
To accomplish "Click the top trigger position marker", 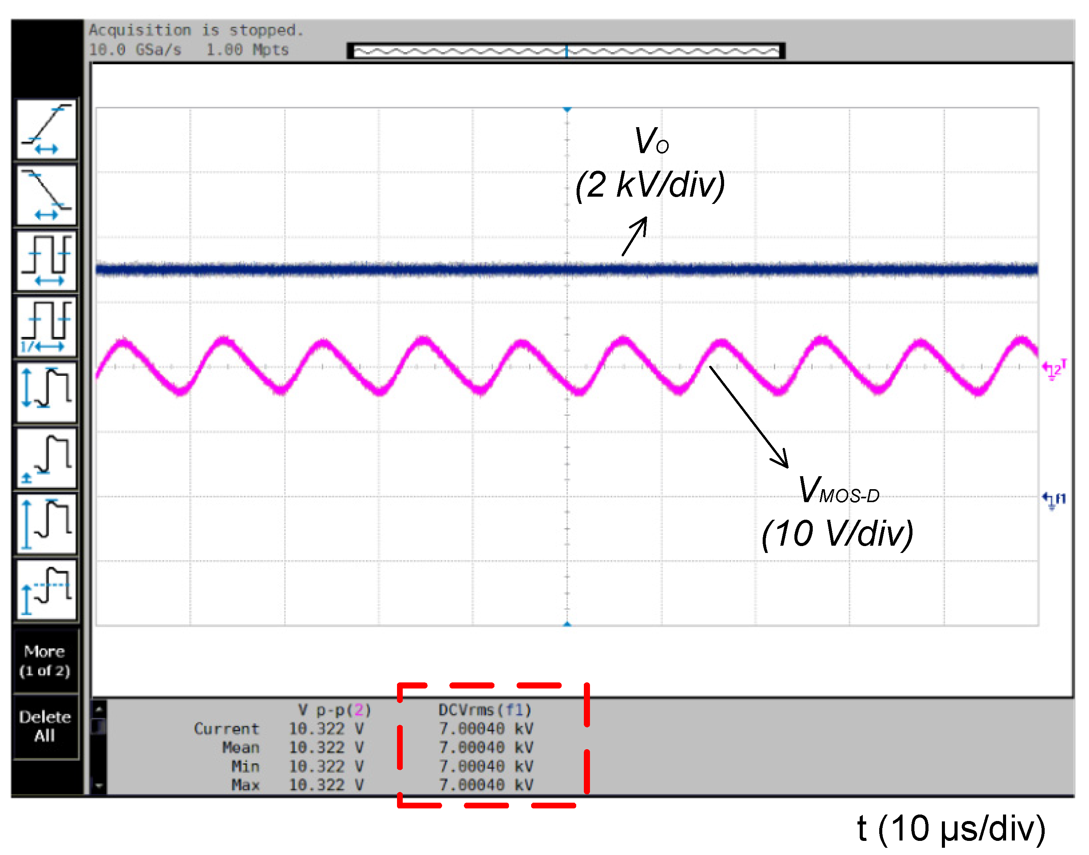I will click(567, 109).
